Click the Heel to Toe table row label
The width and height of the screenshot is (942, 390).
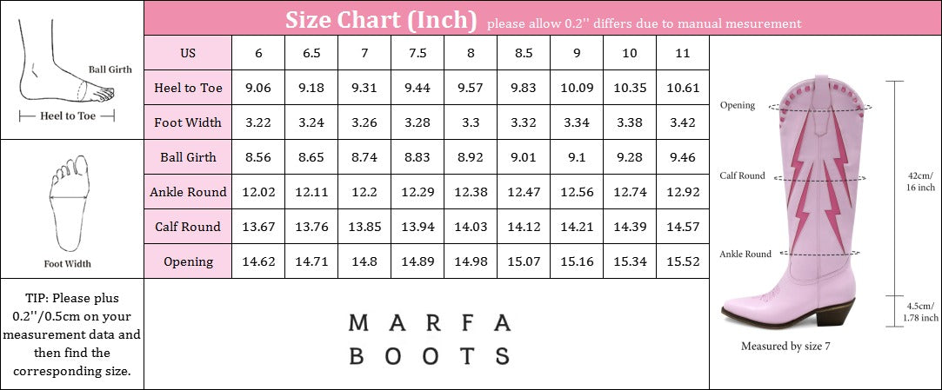coord(187,88)
